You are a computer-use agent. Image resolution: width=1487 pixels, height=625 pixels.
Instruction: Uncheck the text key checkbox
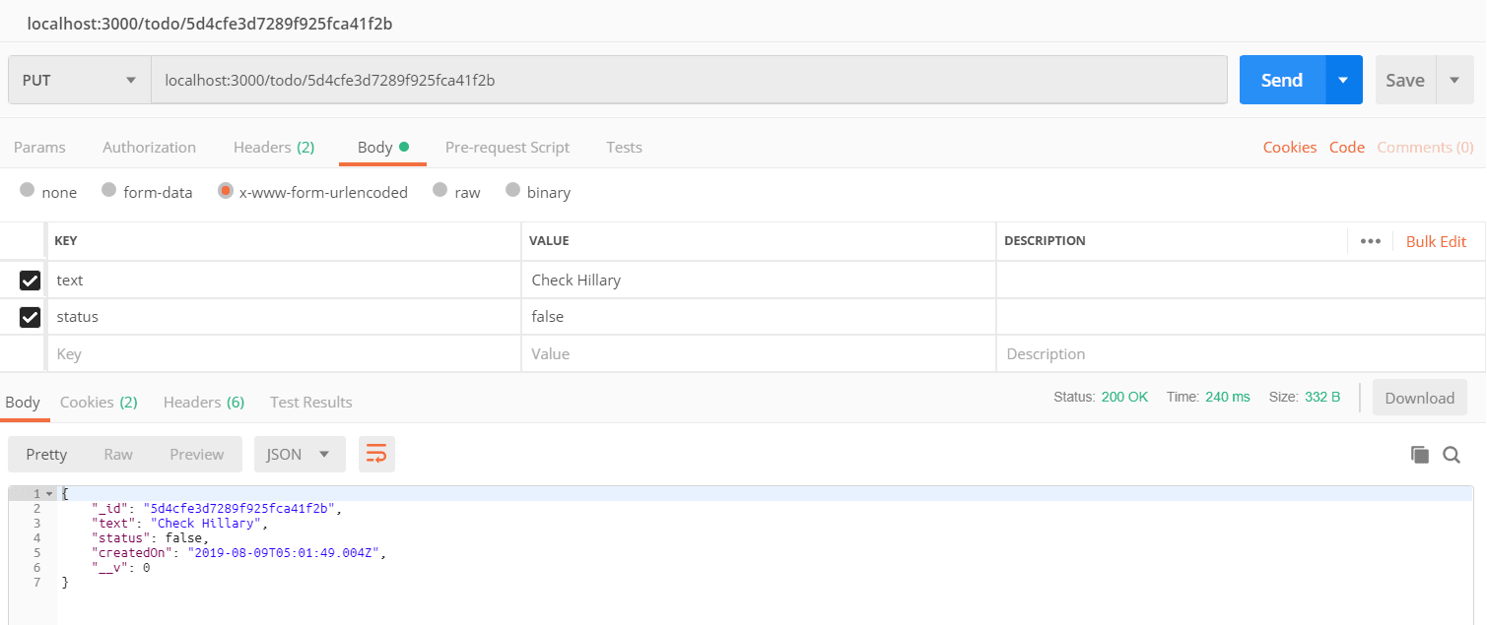[x=30, y=281]
